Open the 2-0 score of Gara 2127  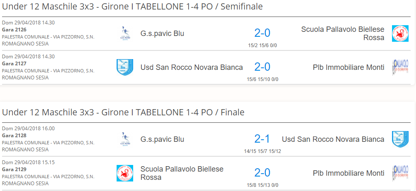[262, 67]
